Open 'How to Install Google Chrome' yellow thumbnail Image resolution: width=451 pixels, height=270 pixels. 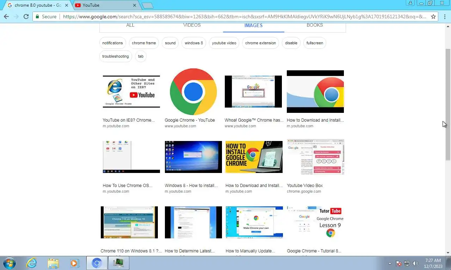(254, 157)
